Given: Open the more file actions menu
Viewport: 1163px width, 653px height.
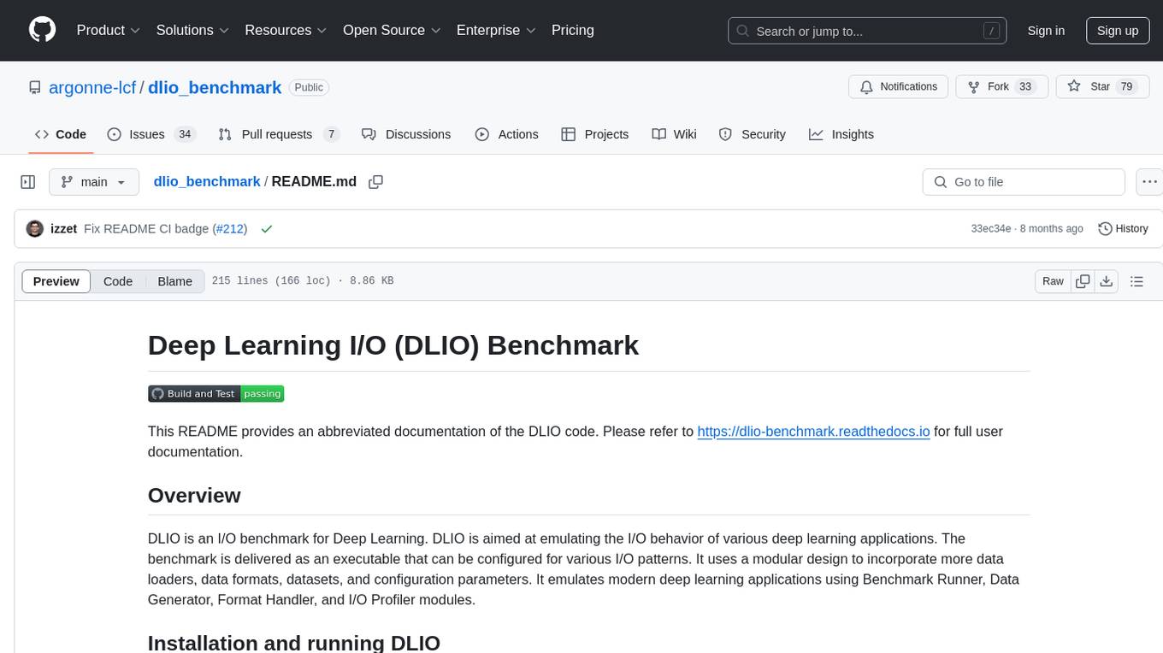Looking at the screenshot, I should pyautogui.click(x=1149, y=182).
